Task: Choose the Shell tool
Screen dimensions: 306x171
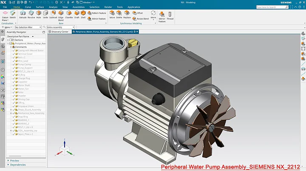Action: (x=83, y=14)
